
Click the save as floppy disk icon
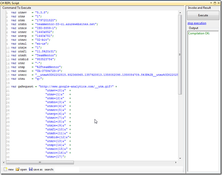[31, 169]
